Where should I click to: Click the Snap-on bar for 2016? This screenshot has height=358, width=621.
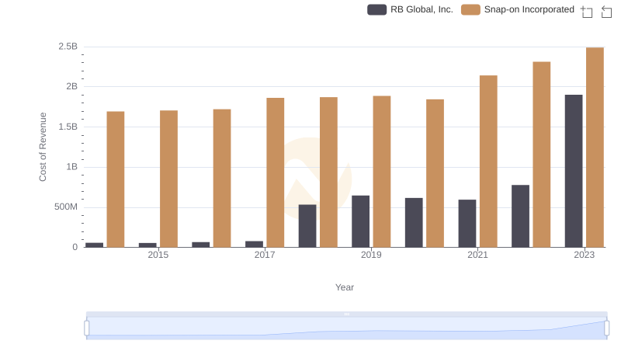(x=222, y=178)
